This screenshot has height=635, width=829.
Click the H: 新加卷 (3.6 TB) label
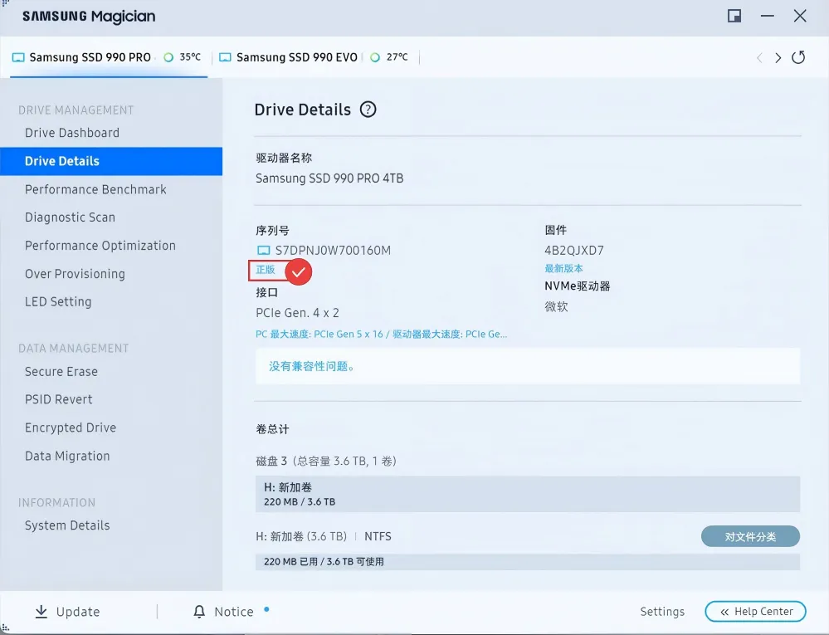301,536
